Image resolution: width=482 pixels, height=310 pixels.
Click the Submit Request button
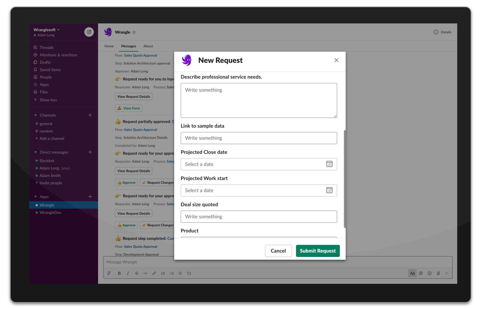[317, 251]
